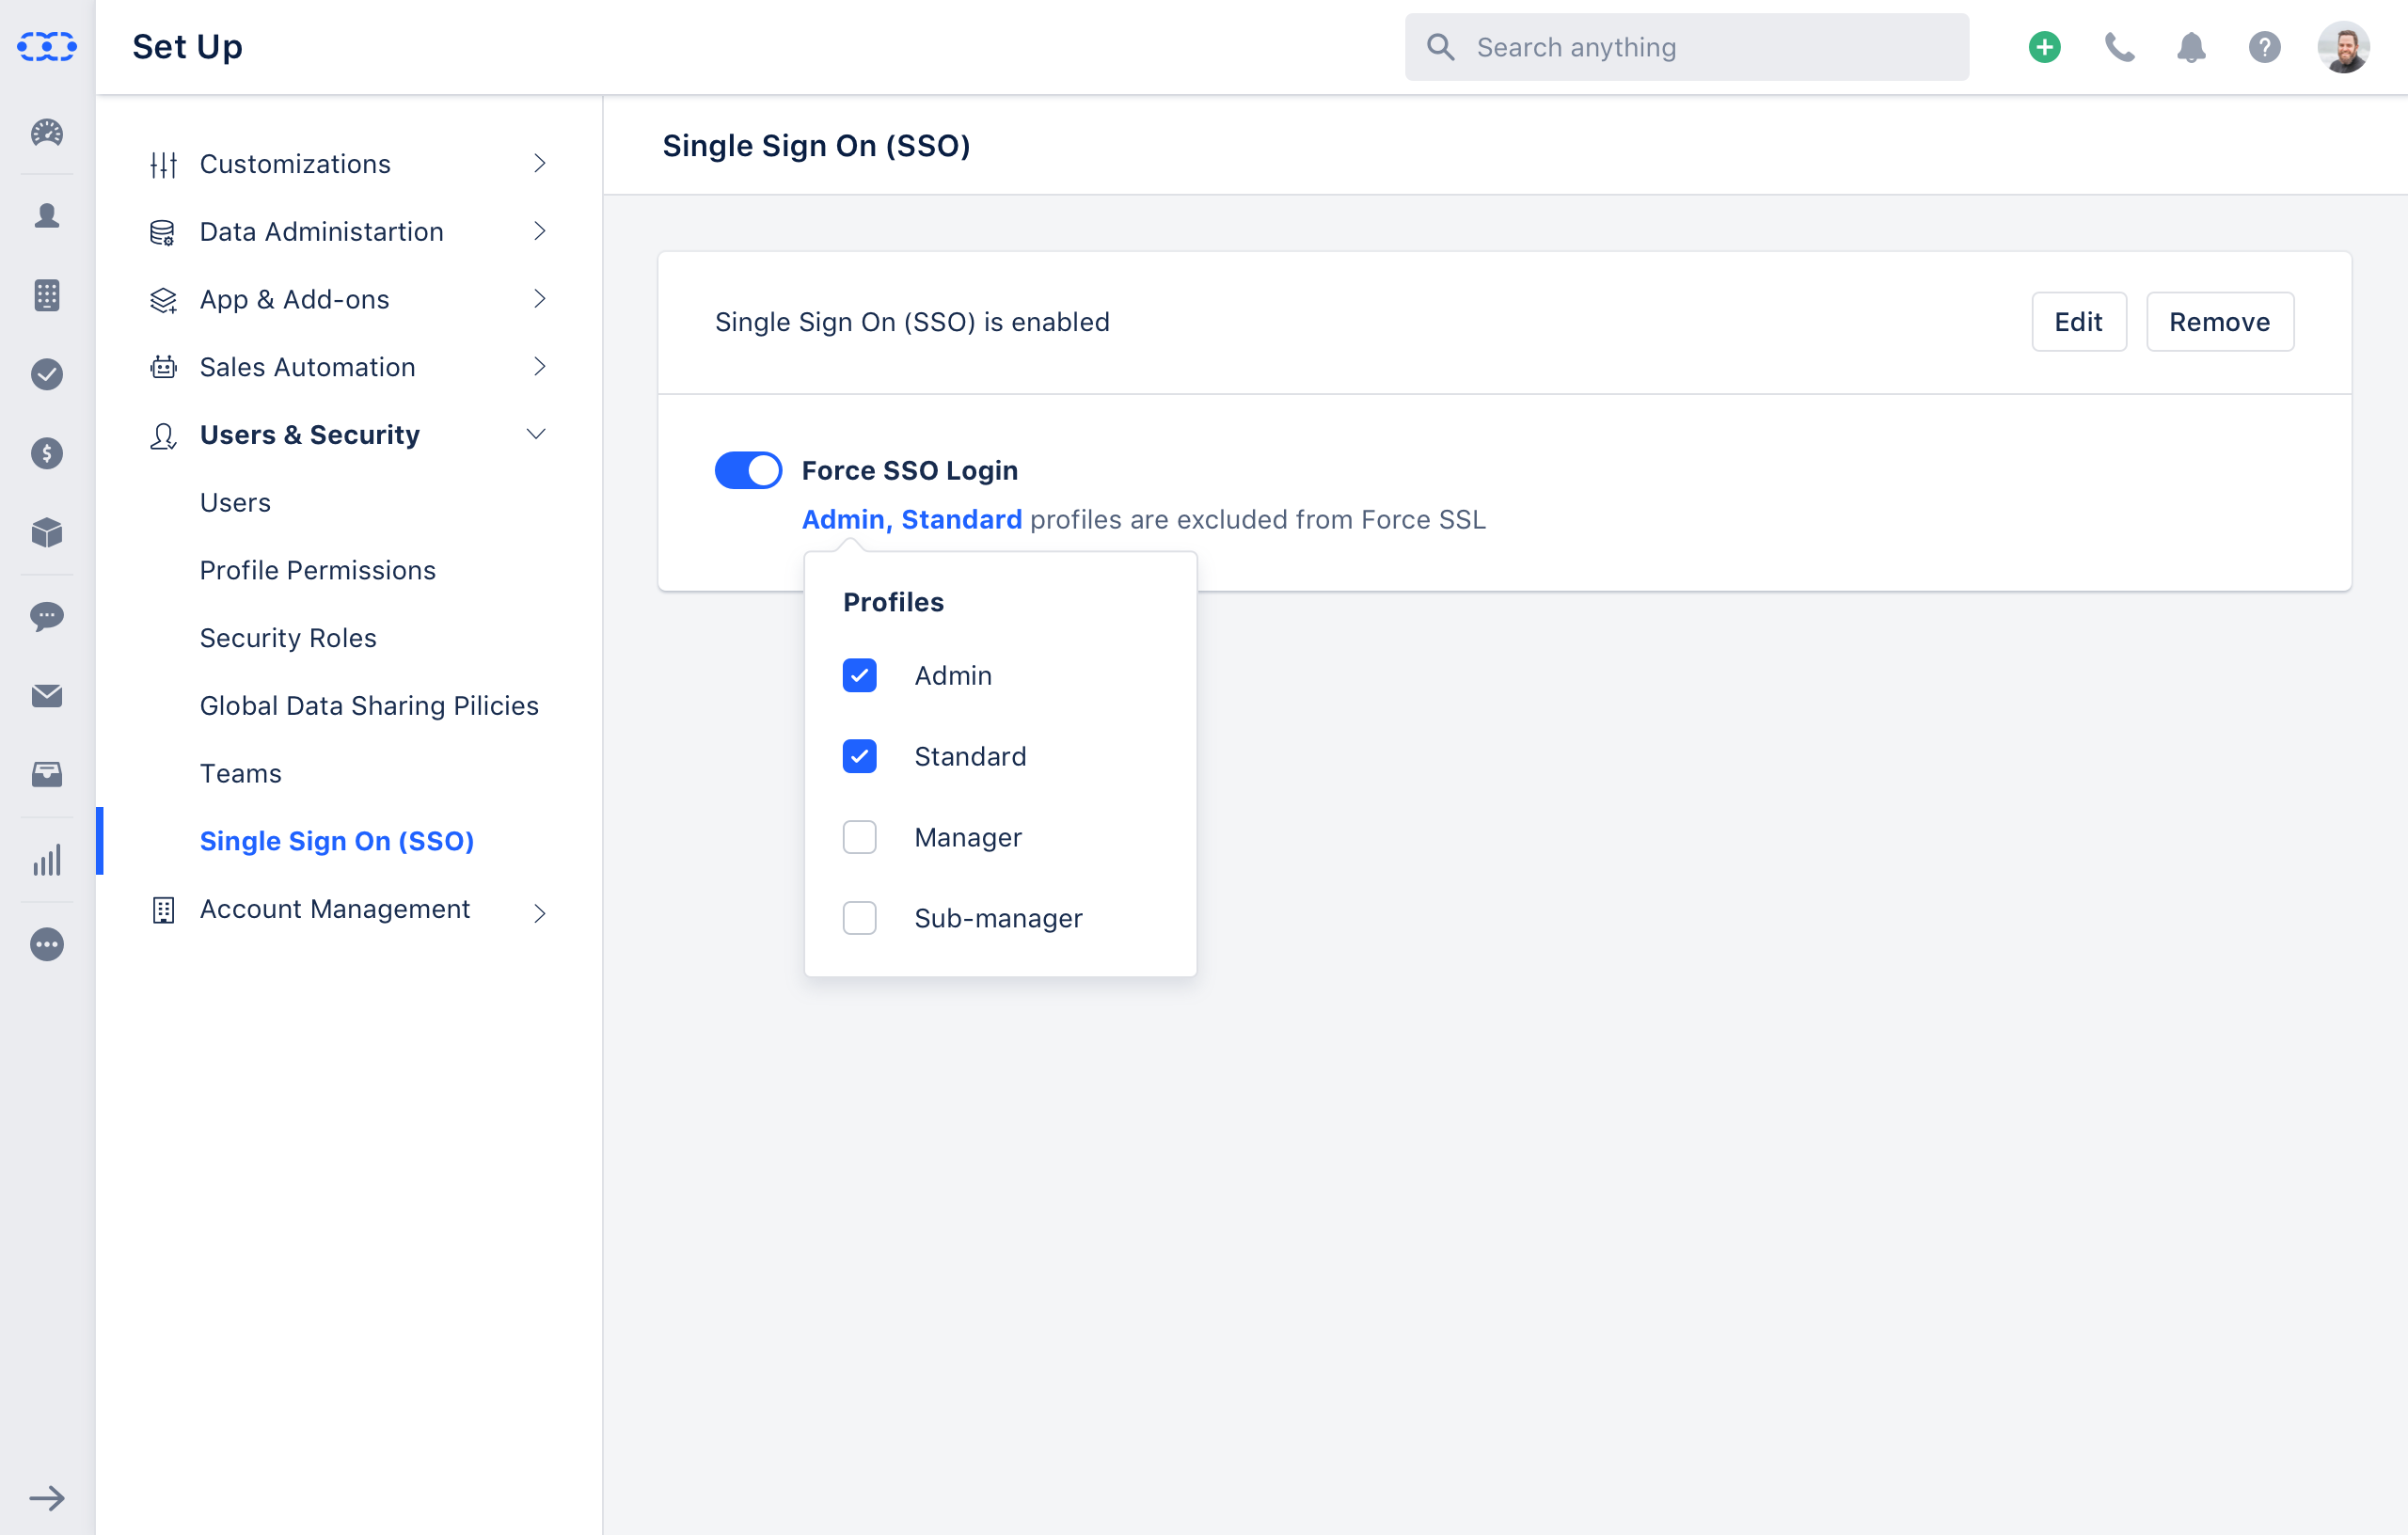Open Security Roles menu item
The height and width of the screenshot is (1535, 2408).
pos(288,638)
